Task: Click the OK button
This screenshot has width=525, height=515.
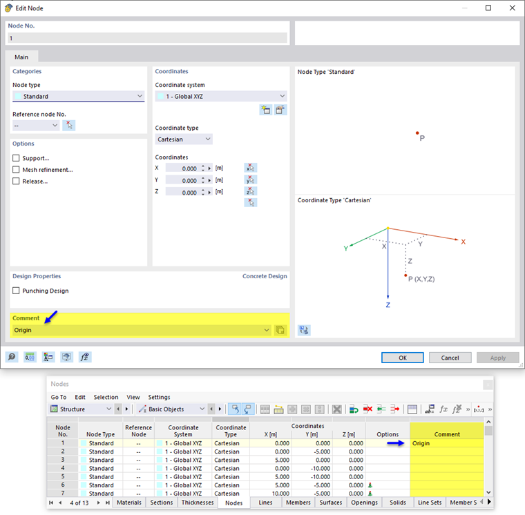Action: pos(403,358)
